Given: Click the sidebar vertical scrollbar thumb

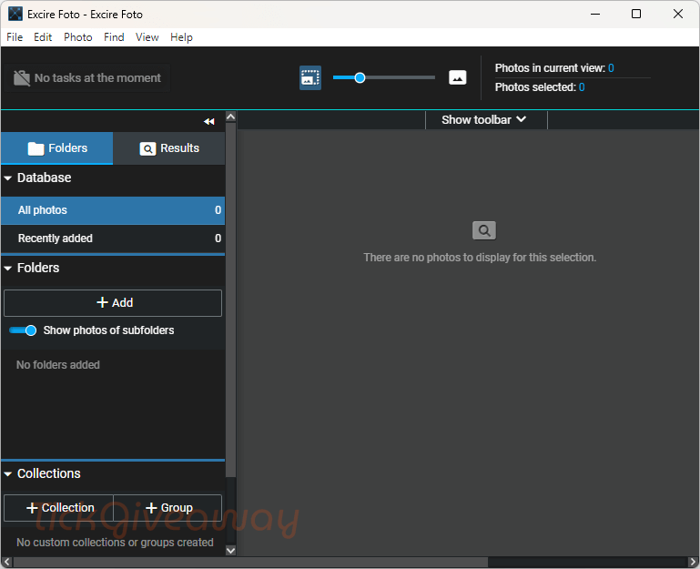Looking at the screenshot, I should pos(231,300).
